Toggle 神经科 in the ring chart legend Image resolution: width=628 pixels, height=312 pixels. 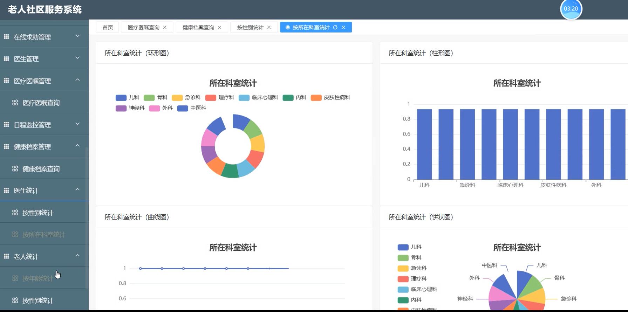130,108
